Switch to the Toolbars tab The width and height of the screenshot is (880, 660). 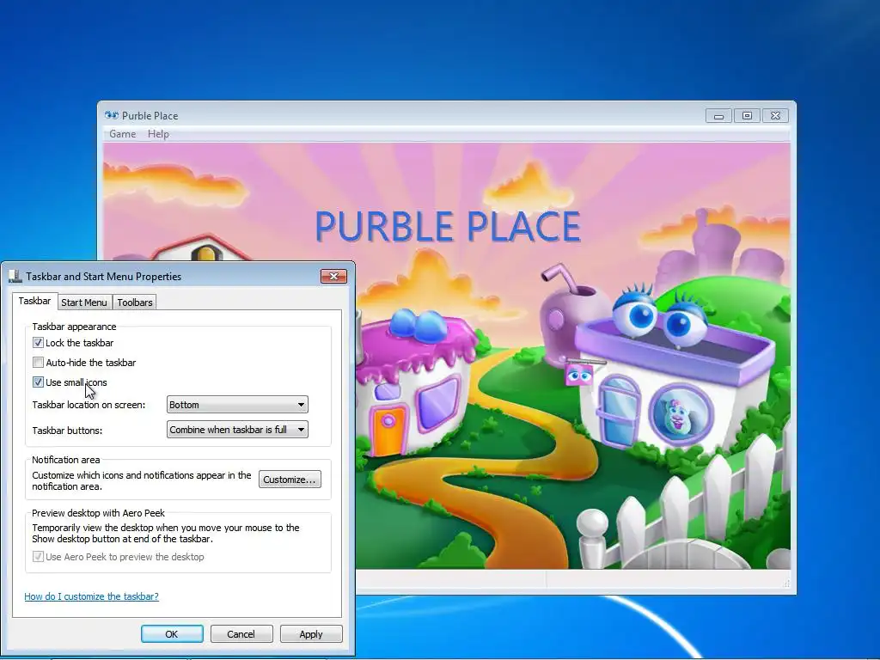pos(135,302)
